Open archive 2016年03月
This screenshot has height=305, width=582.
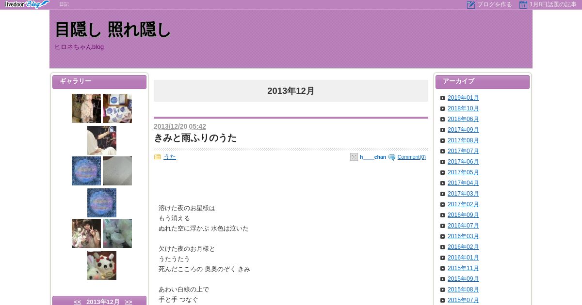463,236
